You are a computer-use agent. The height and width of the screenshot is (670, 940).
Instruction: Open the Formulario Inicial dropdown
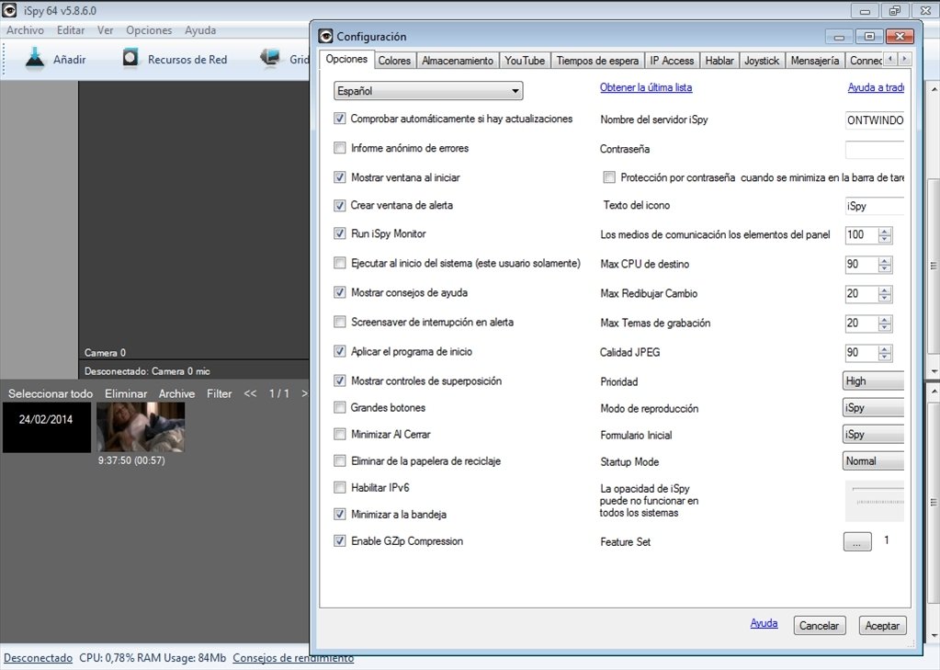pos(873,435)
